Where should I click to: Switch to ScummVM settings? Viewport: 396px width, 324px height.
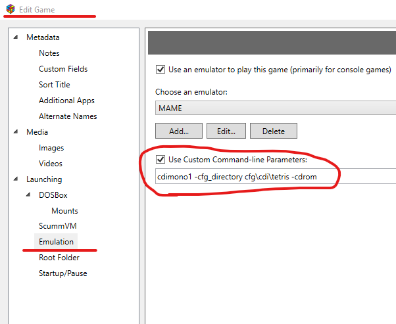58,226
